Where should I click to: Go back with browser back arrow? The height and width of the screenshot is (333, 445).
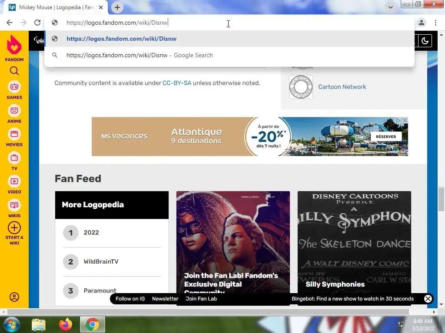pyautogui.click(x=10, y=23)
